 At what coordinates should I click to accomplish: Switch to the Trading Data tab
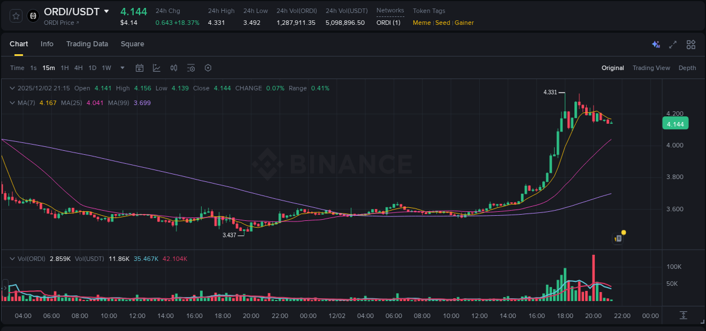click(x=87, y=44)
